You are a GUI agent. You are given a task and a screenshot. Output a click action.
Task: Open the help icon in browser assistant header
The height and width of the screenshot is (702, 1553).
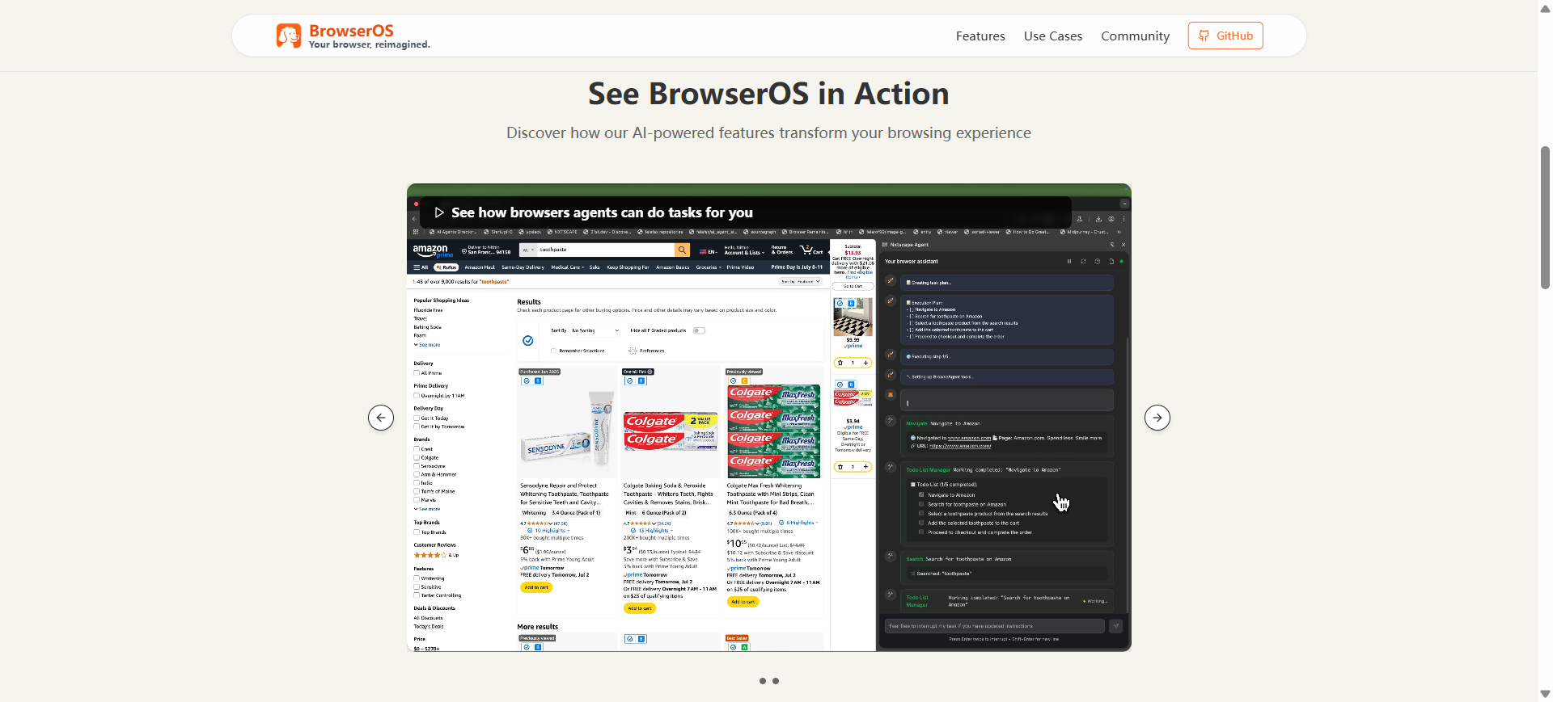[x=1098, y=262]
